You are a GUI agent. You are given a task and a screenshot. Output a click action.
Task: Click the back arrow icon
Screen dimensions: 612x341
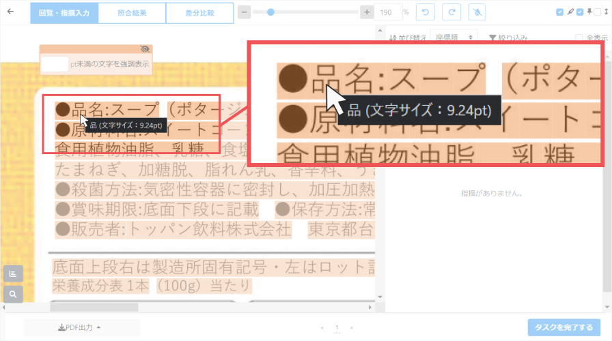(10, 12)
